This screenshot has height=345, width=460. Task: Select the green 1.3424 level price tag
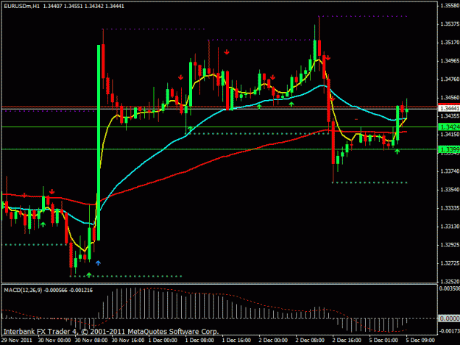450,127
